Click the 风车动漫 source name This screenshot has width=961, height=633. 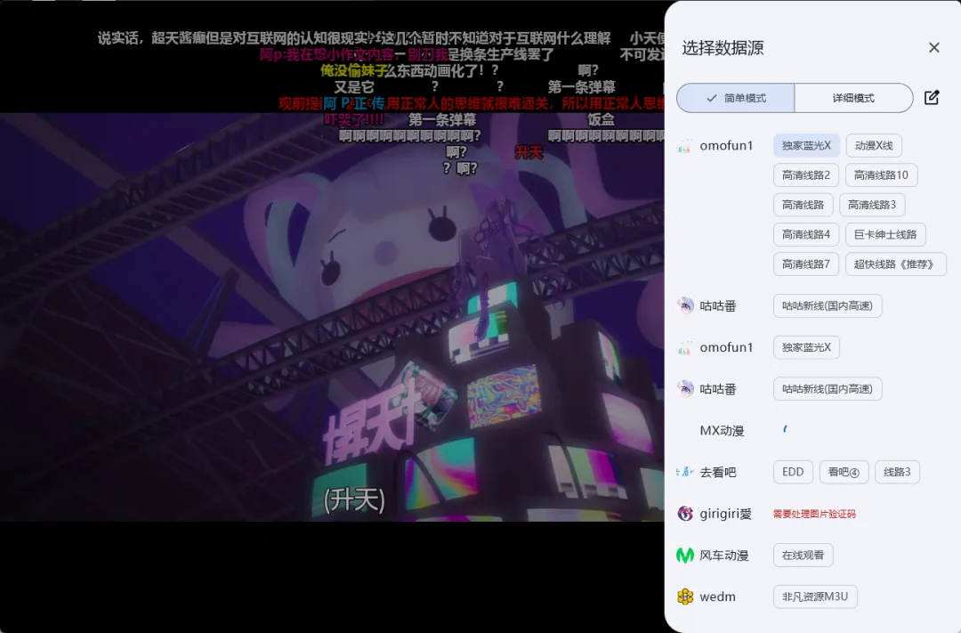[x=723, y=556]
